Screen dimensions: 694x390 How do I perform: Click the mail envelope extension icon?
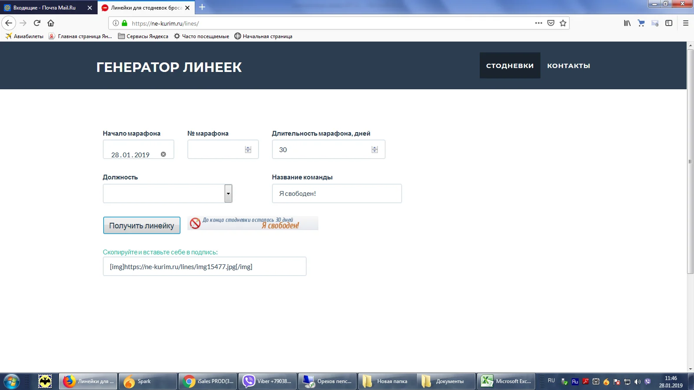click(655, 23)
